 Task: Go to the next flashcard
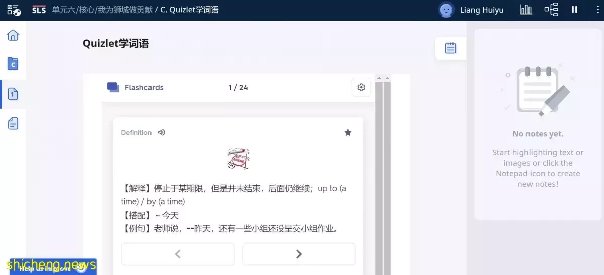[x=299, y=254]
